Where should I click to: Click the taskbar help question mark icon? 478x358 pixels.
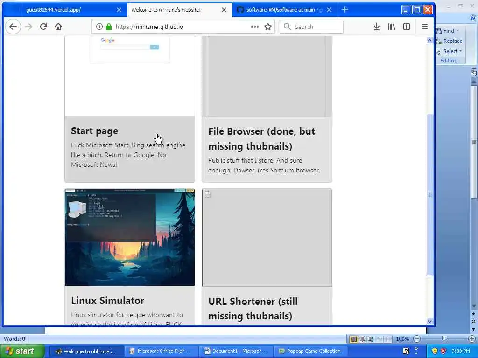(x=406, y=351)
